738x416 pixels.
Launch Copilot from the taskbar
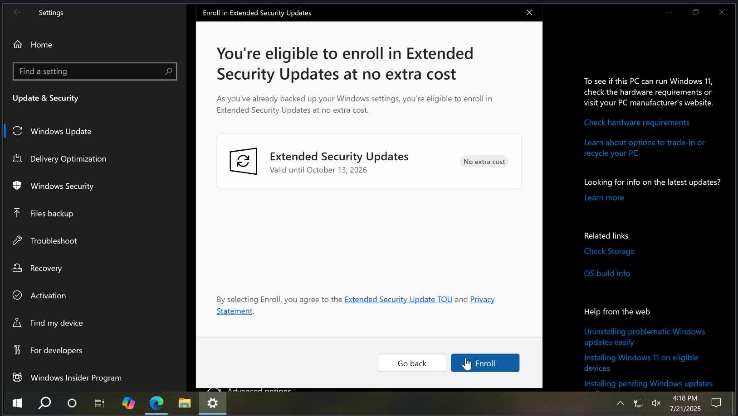click(128, 403)
